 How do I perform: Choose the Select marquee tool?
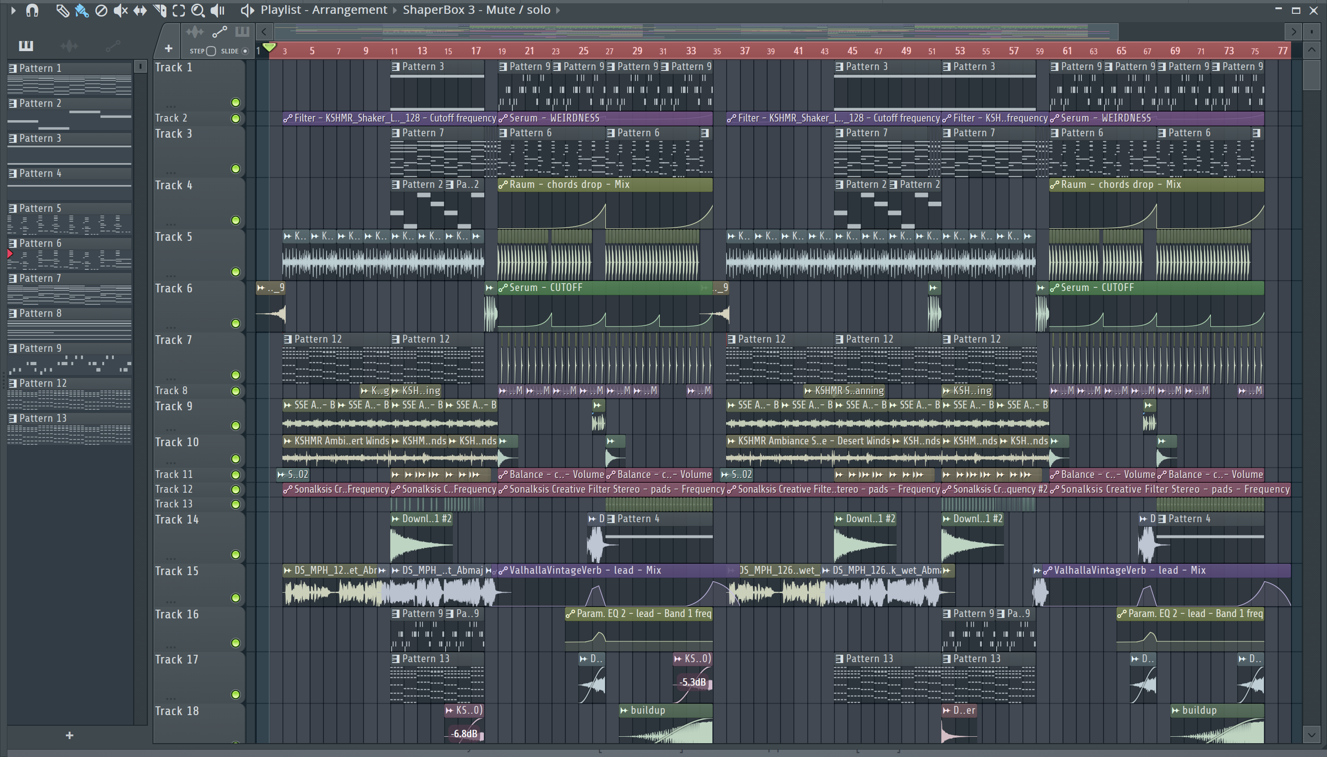pyautogui.click(x=178, y=10)
